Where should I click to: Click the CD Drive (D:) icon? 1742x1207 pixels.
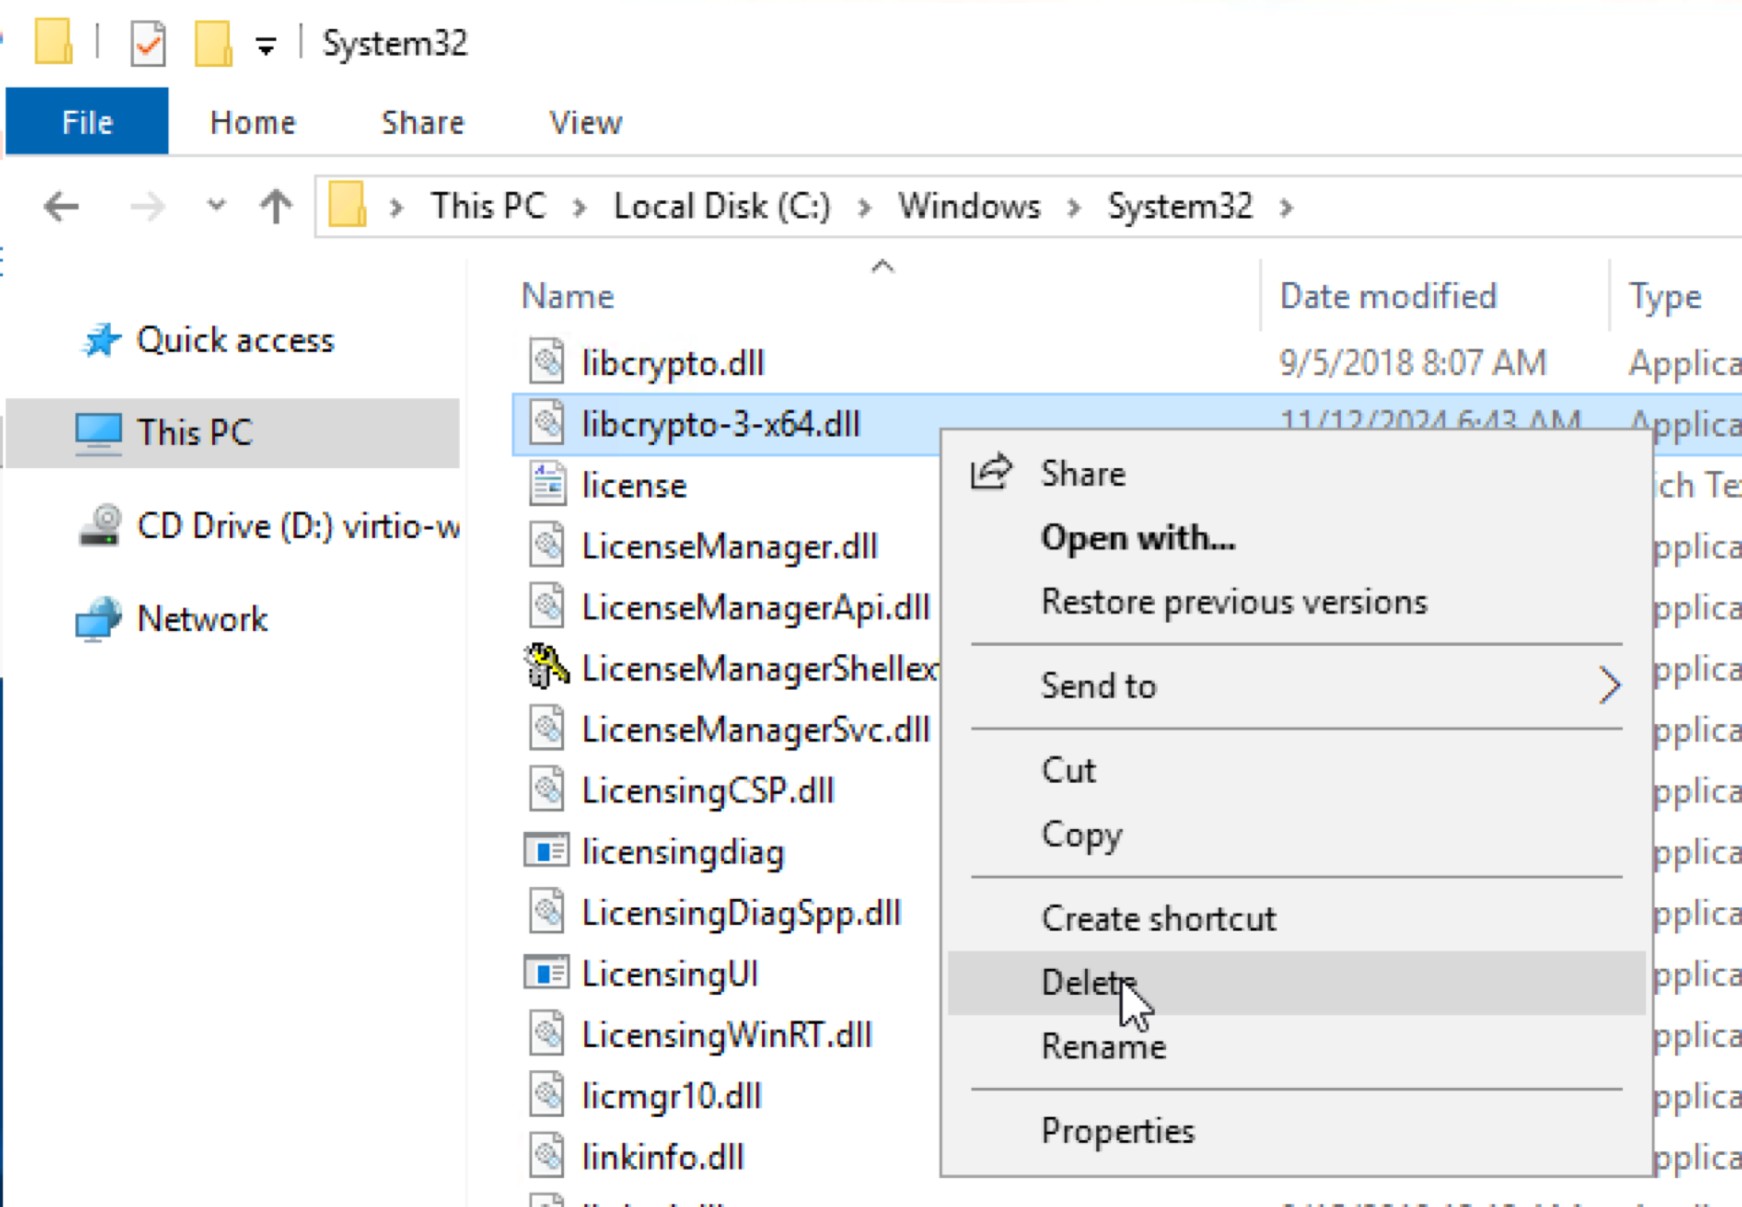click(x=100, y=526)
